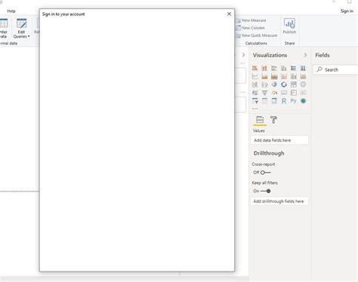Select the Scatter chart visual
This screenshot has width=358, height=282.
pyautogui.click(x=264, y=84)
